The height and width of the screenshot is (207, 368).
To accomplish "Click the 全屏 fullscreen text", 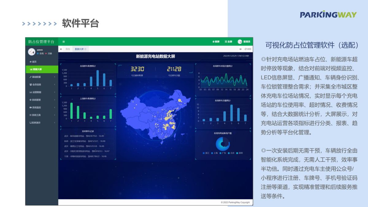I will click(230, 42).
